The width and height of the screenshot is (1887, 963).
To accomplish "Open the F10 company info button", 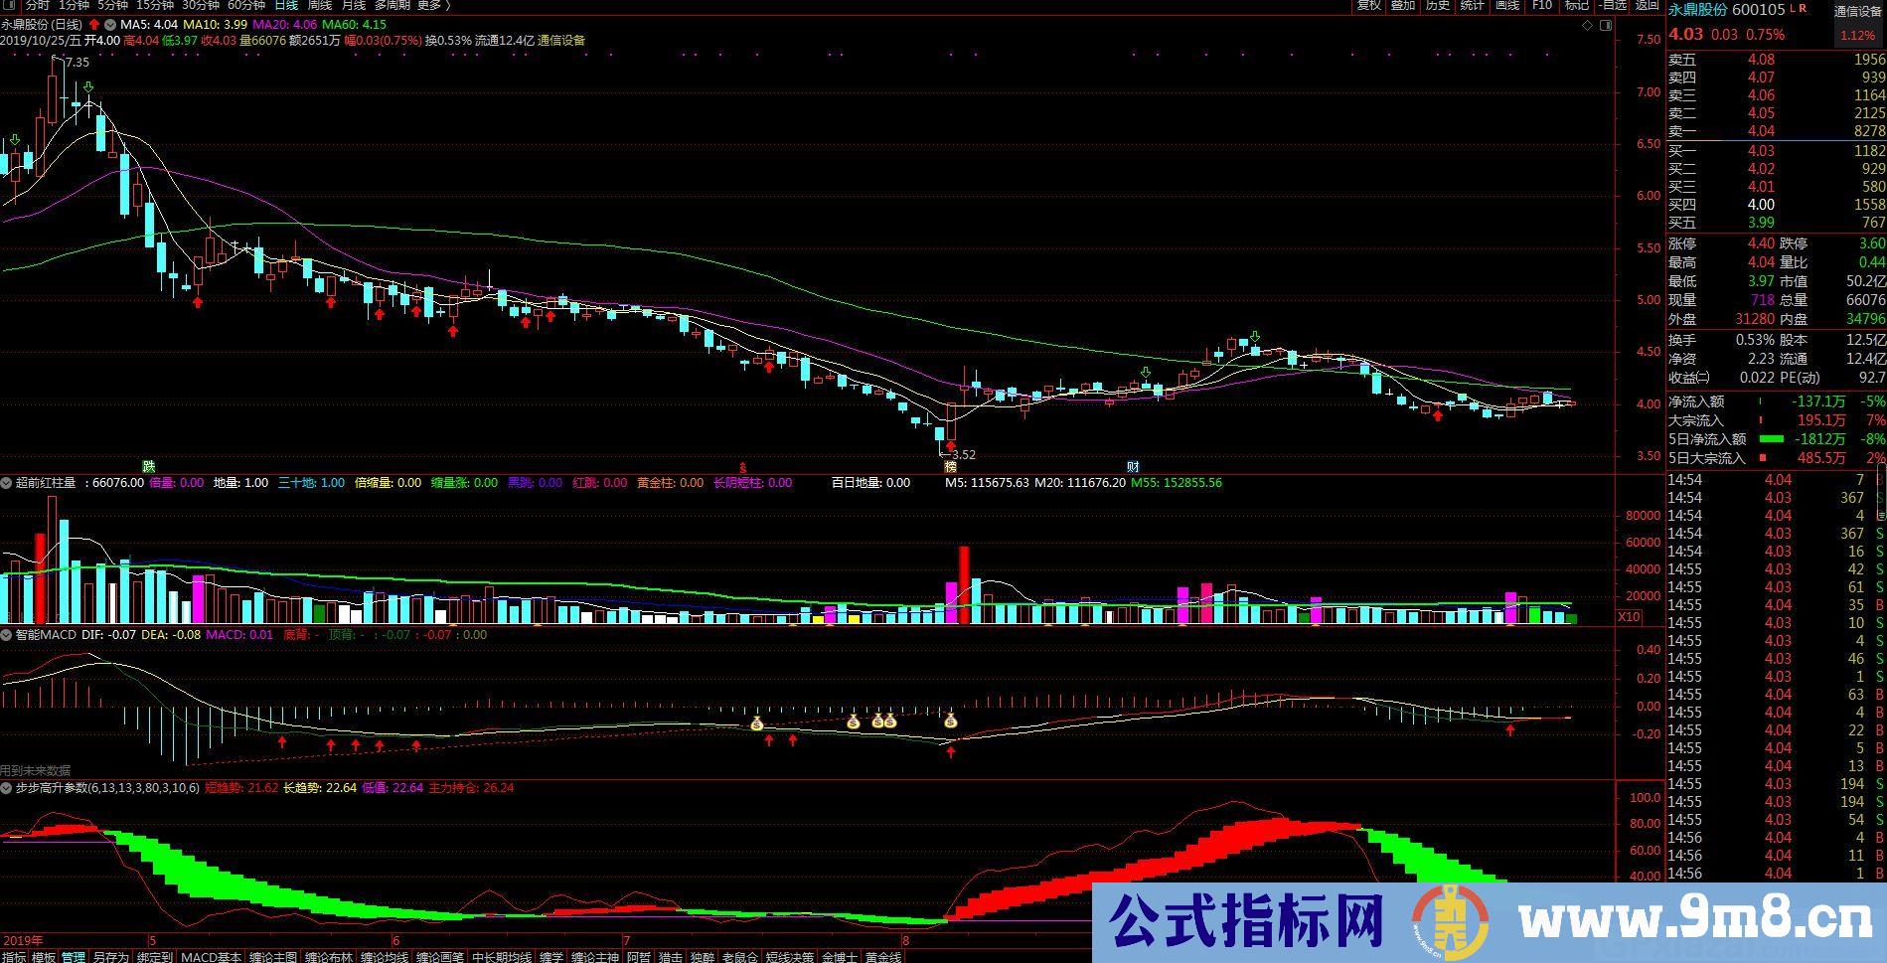I will (x=1542, y=5).
